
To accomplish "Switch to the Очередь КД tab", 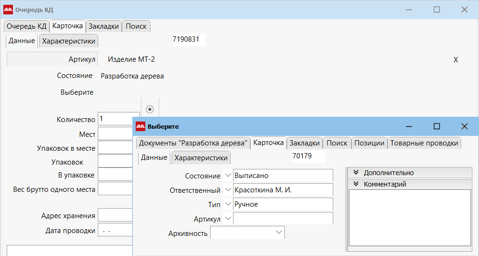I will point(26,26).
